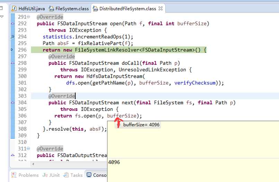
Task: Click the JUnit view icon
Action: [x=45, y=175]
